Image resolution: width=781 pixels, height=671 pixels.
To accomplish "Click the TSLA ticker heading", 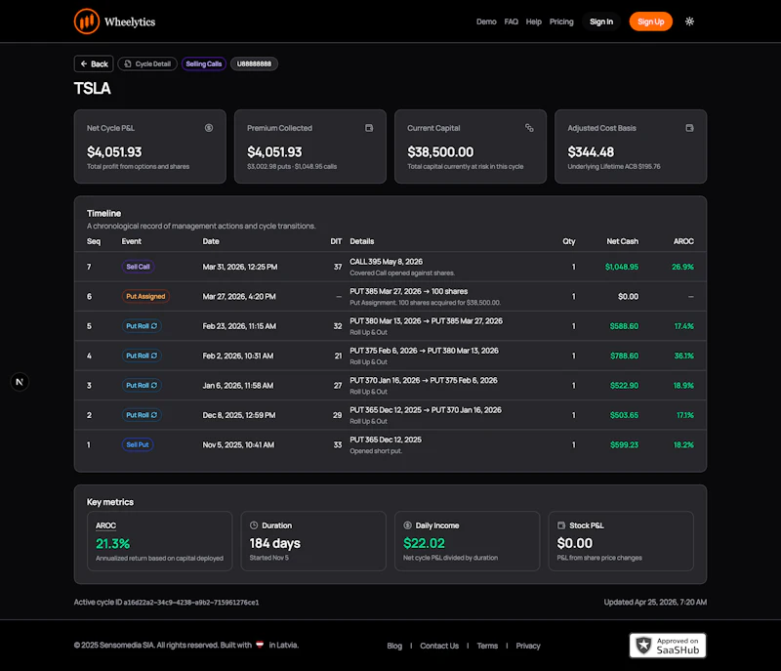I will tap(93, 88).
